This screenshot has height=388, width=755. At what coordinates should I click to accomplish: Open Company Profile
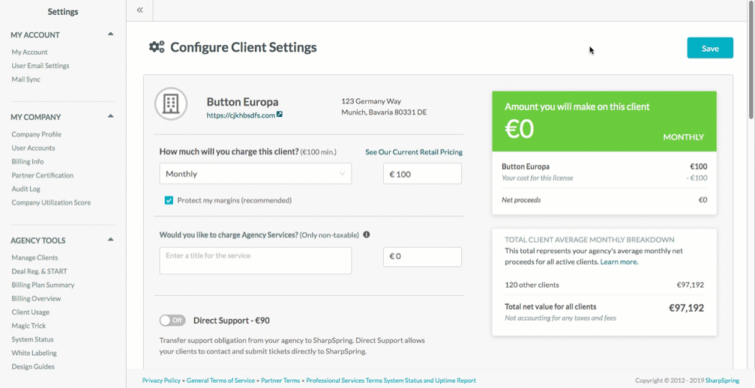37,134
